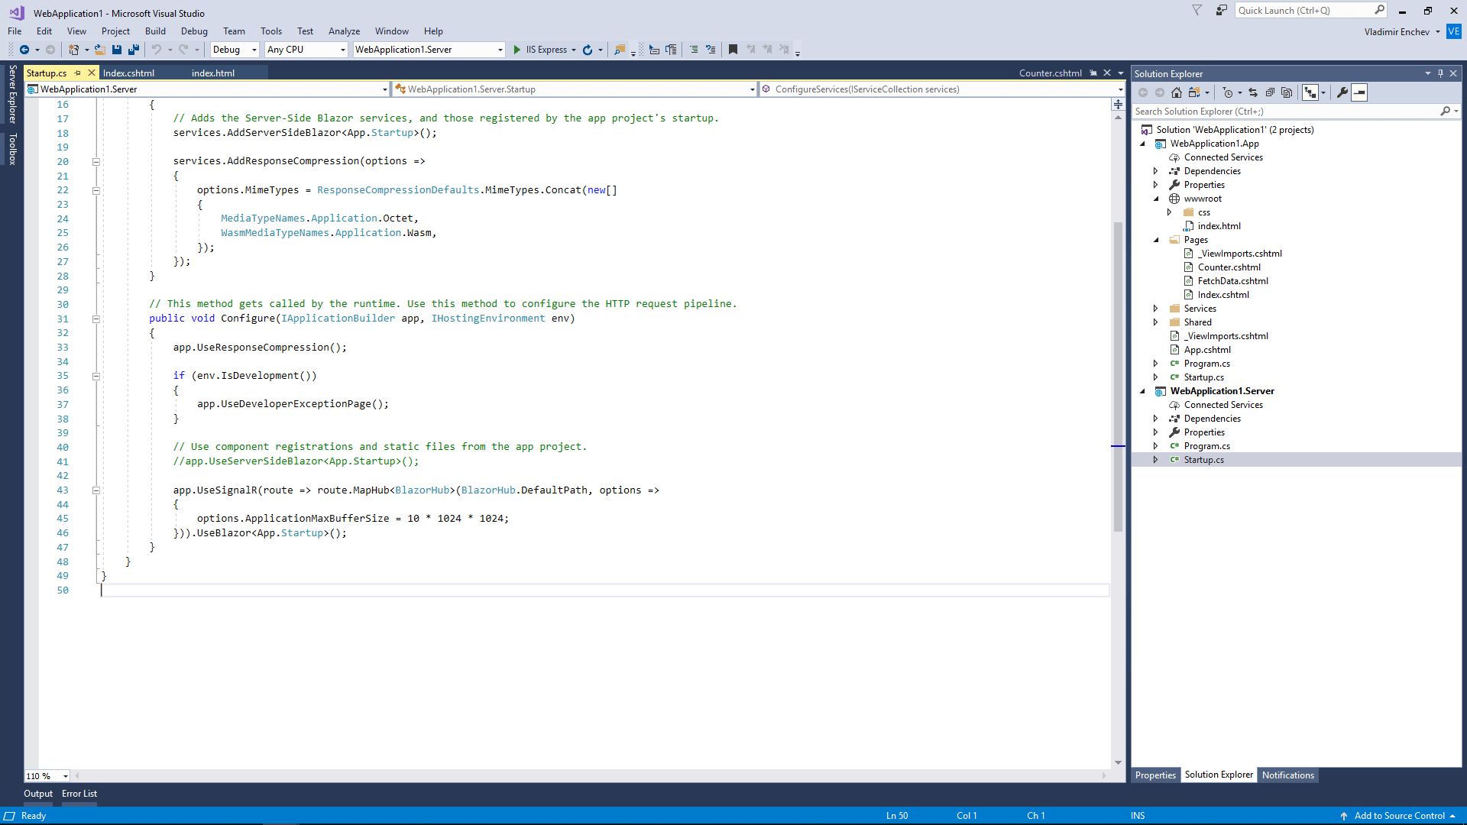Open the Output window tab
Image resolution: width=1467 pixels, height=825 pixels.
[38, 794]
